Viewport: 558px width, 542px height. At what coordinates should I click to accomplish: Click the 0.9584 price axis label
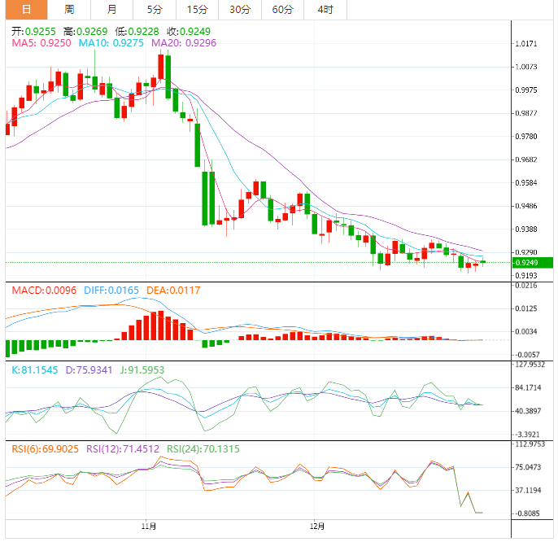[526, 183]
